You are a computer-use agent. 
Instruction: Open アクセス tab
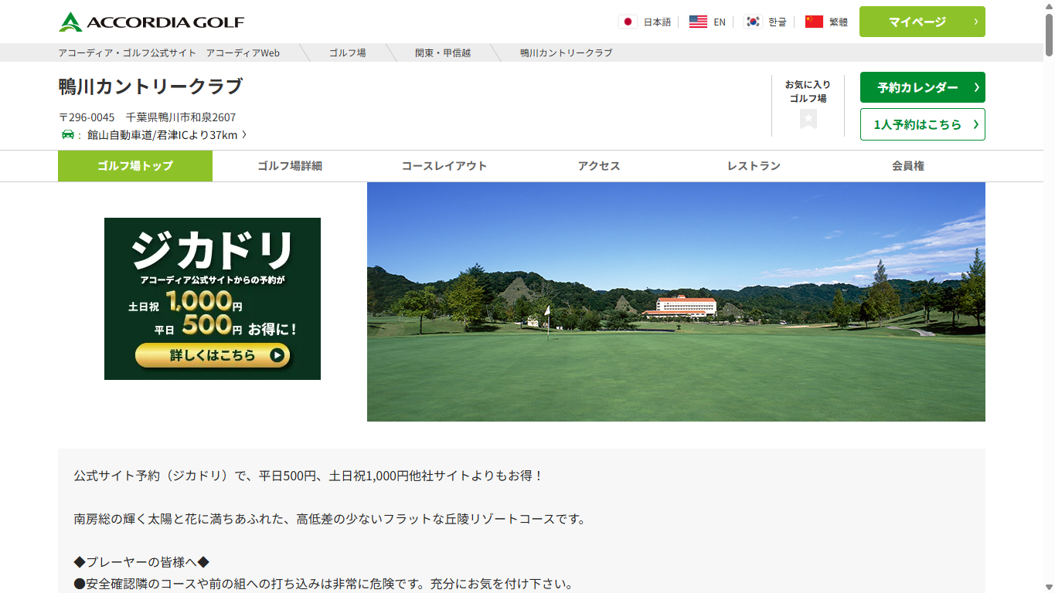(x=599, y=166)
